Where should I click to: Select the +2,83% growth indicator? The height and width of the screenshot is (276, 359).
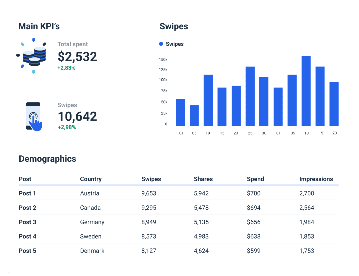tap(66, 68)
